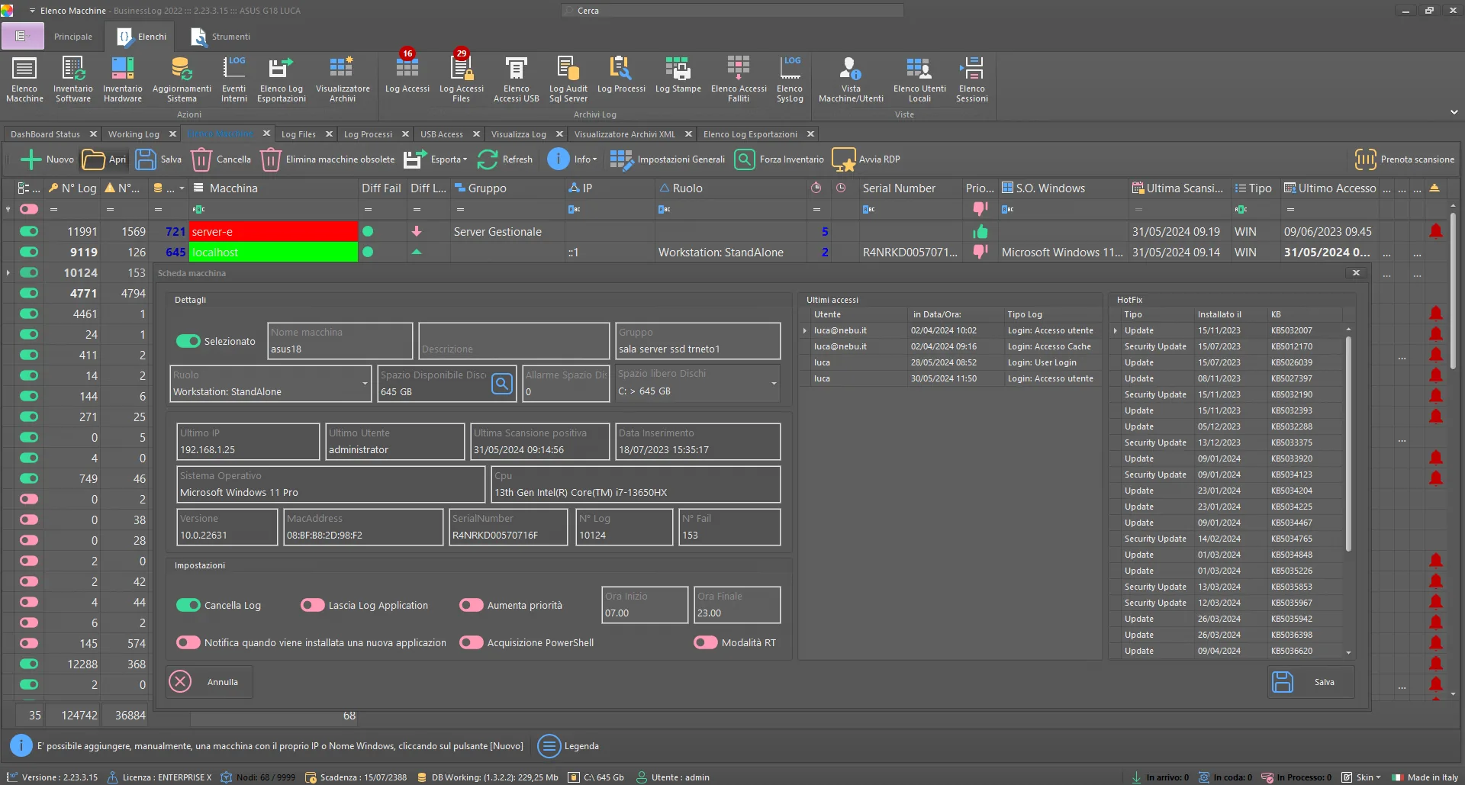Viewport: 1465px width, 785px height.
Task: Switch to the Strumenti ribbon tab
Action: [220, 37]
